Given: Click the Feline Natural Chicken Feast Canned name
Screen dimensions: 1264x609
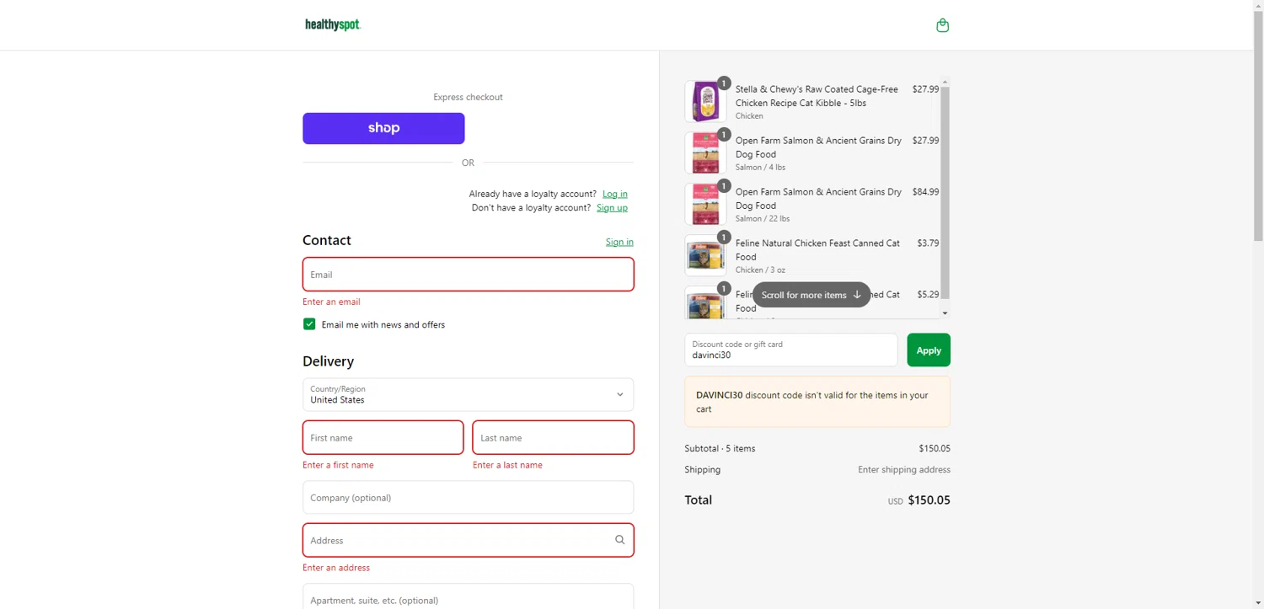Looking at the screenshot, I should coord(817,250).
